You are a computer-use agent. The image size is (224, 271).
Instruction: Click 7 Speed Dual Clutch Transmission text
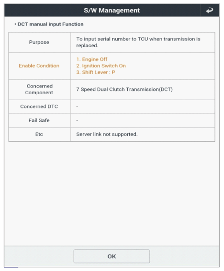(125, 89)
